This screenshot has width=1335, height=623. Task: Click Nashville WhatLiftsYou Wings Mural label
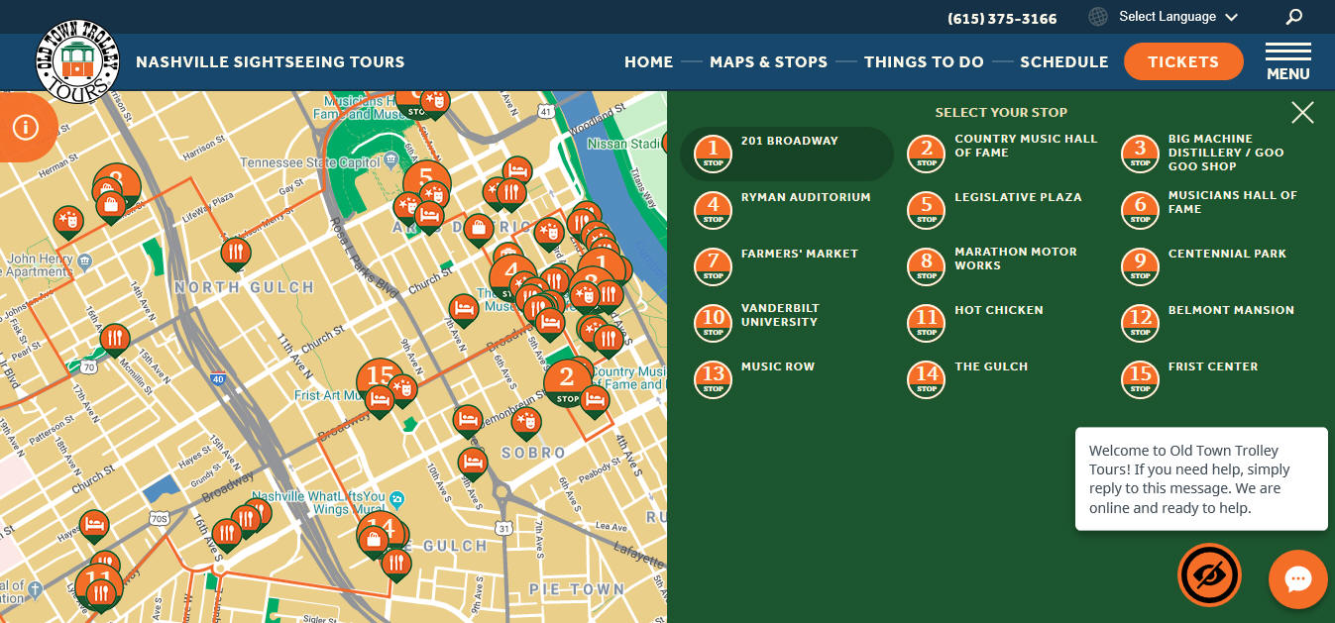[x=318, y=503]
